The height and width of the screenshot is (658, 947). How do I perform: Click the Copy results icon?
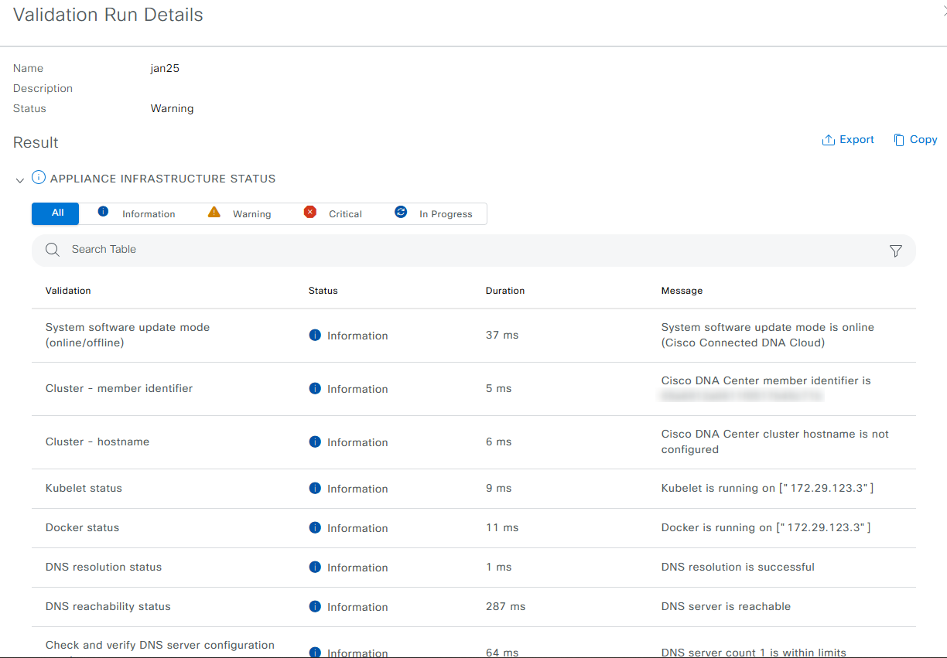tap(898, 140)
